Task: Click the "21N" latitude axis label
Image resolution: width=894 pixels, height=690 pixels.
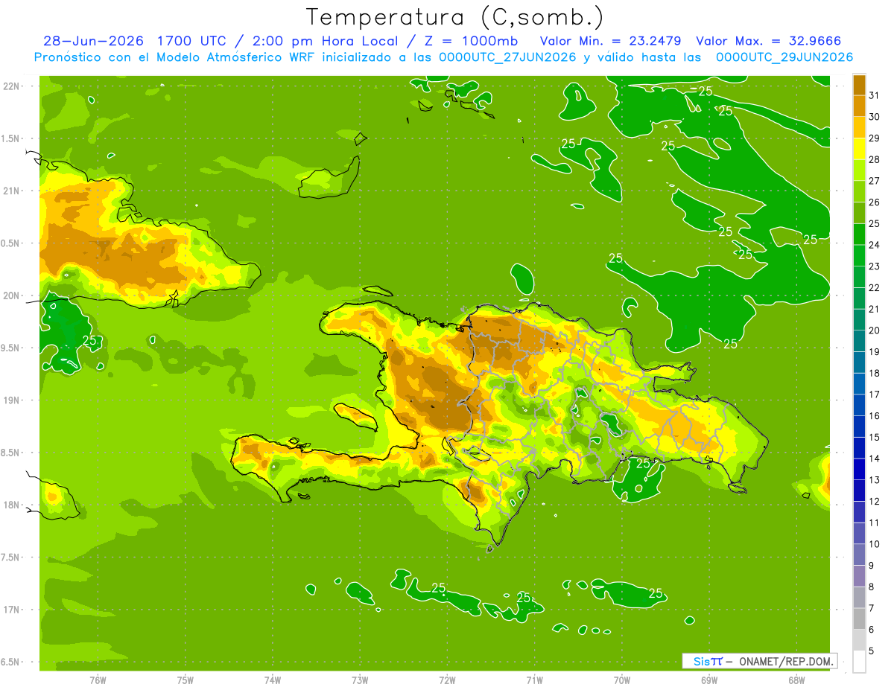Action: click(x=12, y=191)
